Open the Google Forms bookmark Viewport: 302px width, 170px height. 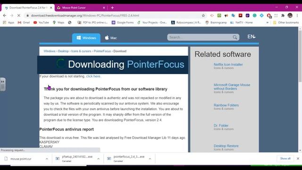pyautogui.click(x=123, y=23)
